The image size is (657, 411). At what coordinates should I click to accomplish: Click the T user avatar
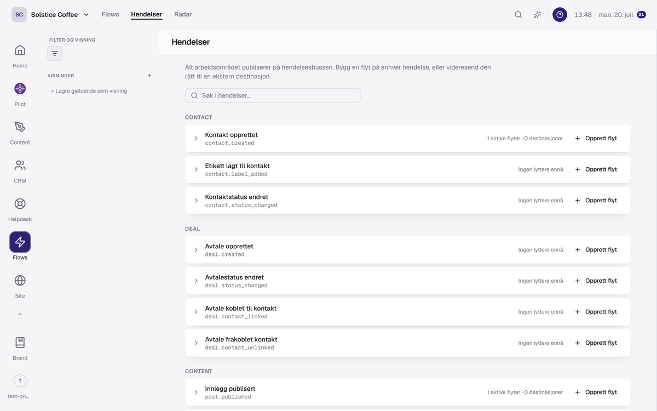[x=20, y=381]
